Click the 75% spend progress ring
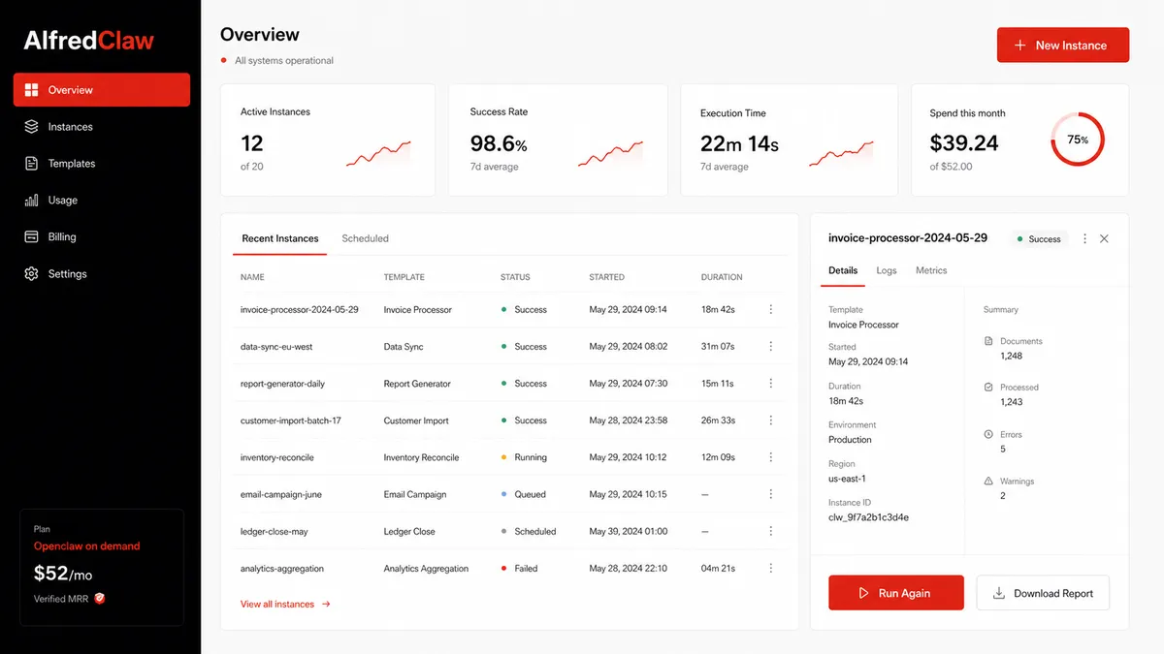Viewport: 1164px width, 654px height. tap(1078, 140)
